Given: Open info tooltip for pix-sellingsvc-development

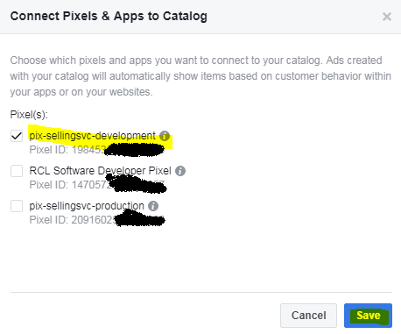Looking at the screenshot, I should click(165, 136).
